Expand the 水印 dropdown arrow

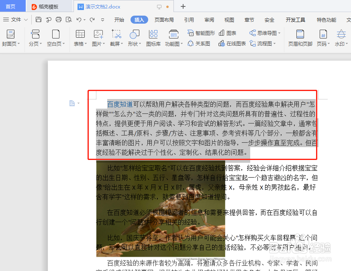(347, 44)
